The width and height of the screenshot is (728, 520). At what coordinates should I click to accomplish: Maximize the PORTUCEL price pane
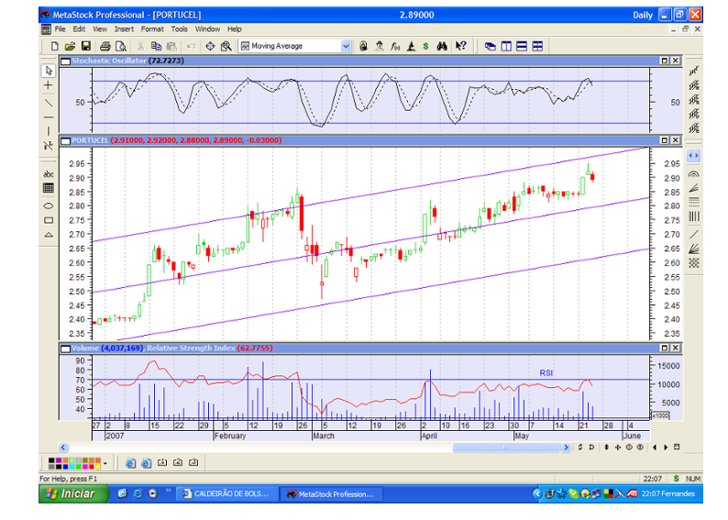click(x=665, y=140)
